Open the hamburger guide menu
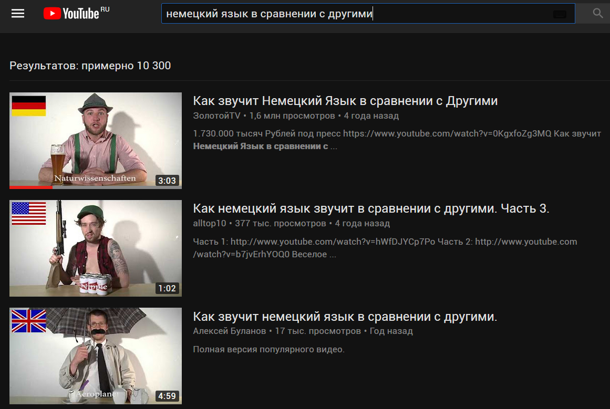Screen dimensions: 610x409 click(x=18, y=14)
